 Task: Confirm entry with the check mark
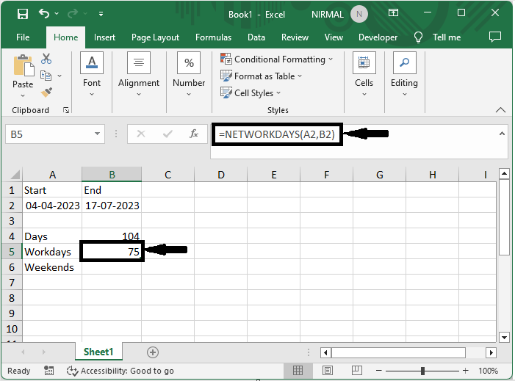click(168, 134)
